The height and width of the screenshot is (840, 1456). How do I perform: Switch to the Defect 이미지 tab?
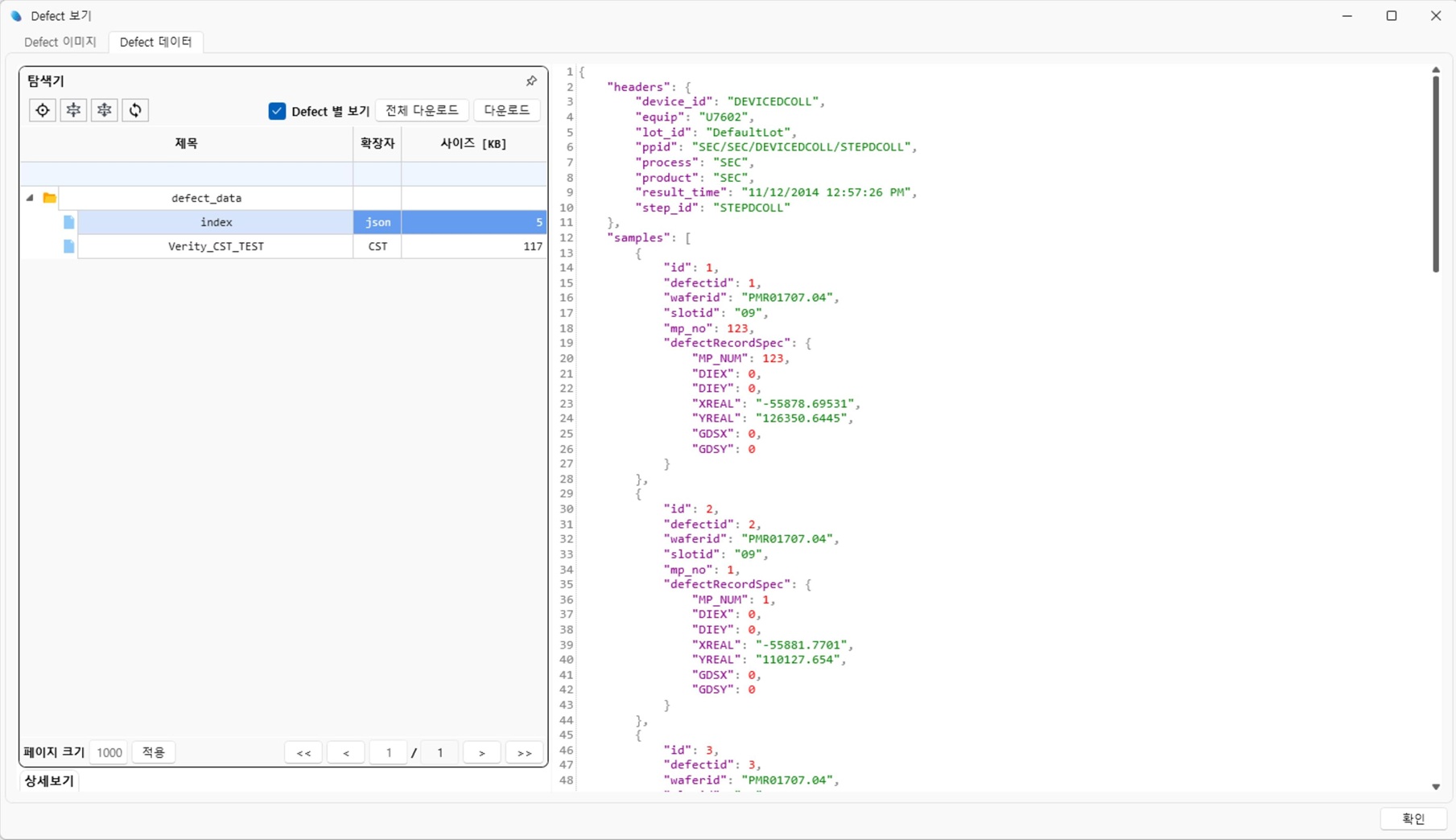tap(60, 42)
